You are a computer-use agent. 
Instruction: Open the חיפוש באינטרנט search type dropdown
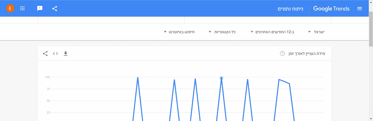(179, 32)
